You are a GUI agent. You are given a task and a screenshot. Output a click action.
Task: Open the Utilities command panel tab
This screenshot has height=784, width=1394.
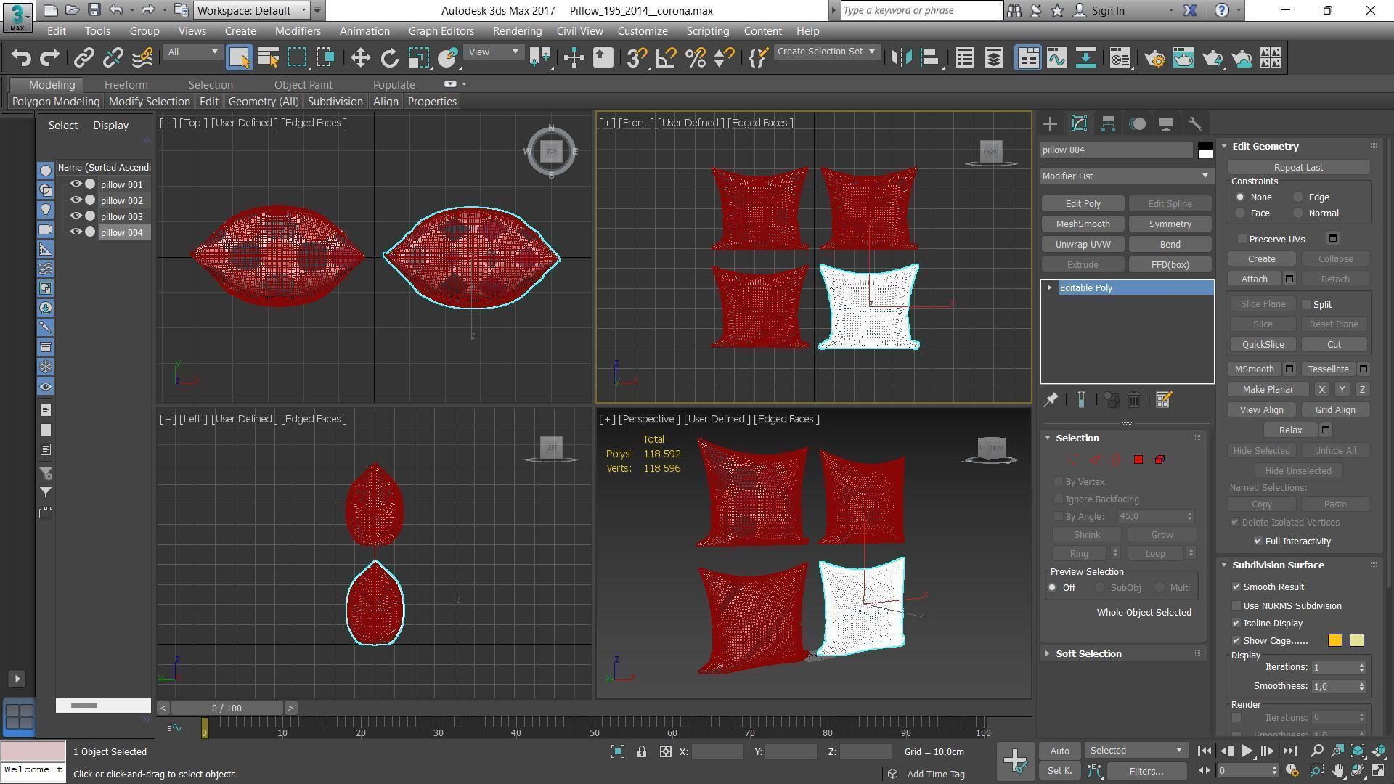click(x=1194, y=124)
